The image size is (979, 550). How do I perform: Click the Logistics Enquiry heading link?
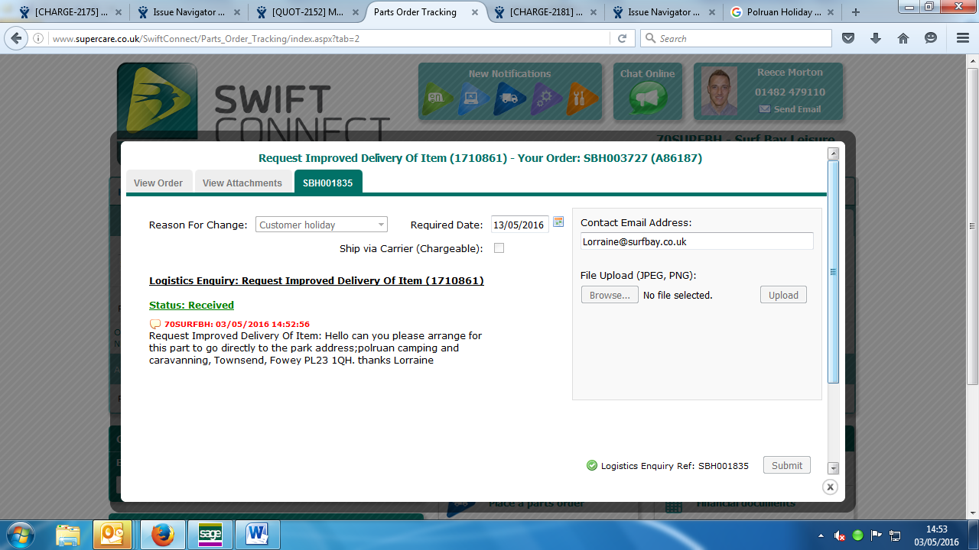(x=317, y=280)
